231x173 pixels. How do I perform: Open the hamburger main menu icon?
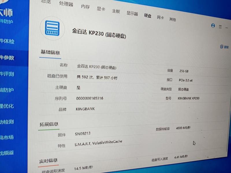pyautogui.click(x=220, y=27)
